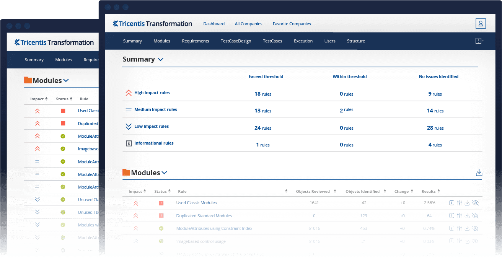Open the user profile icon
The image size is (502, 280).
pyautogui.click(x=481, y=24)
